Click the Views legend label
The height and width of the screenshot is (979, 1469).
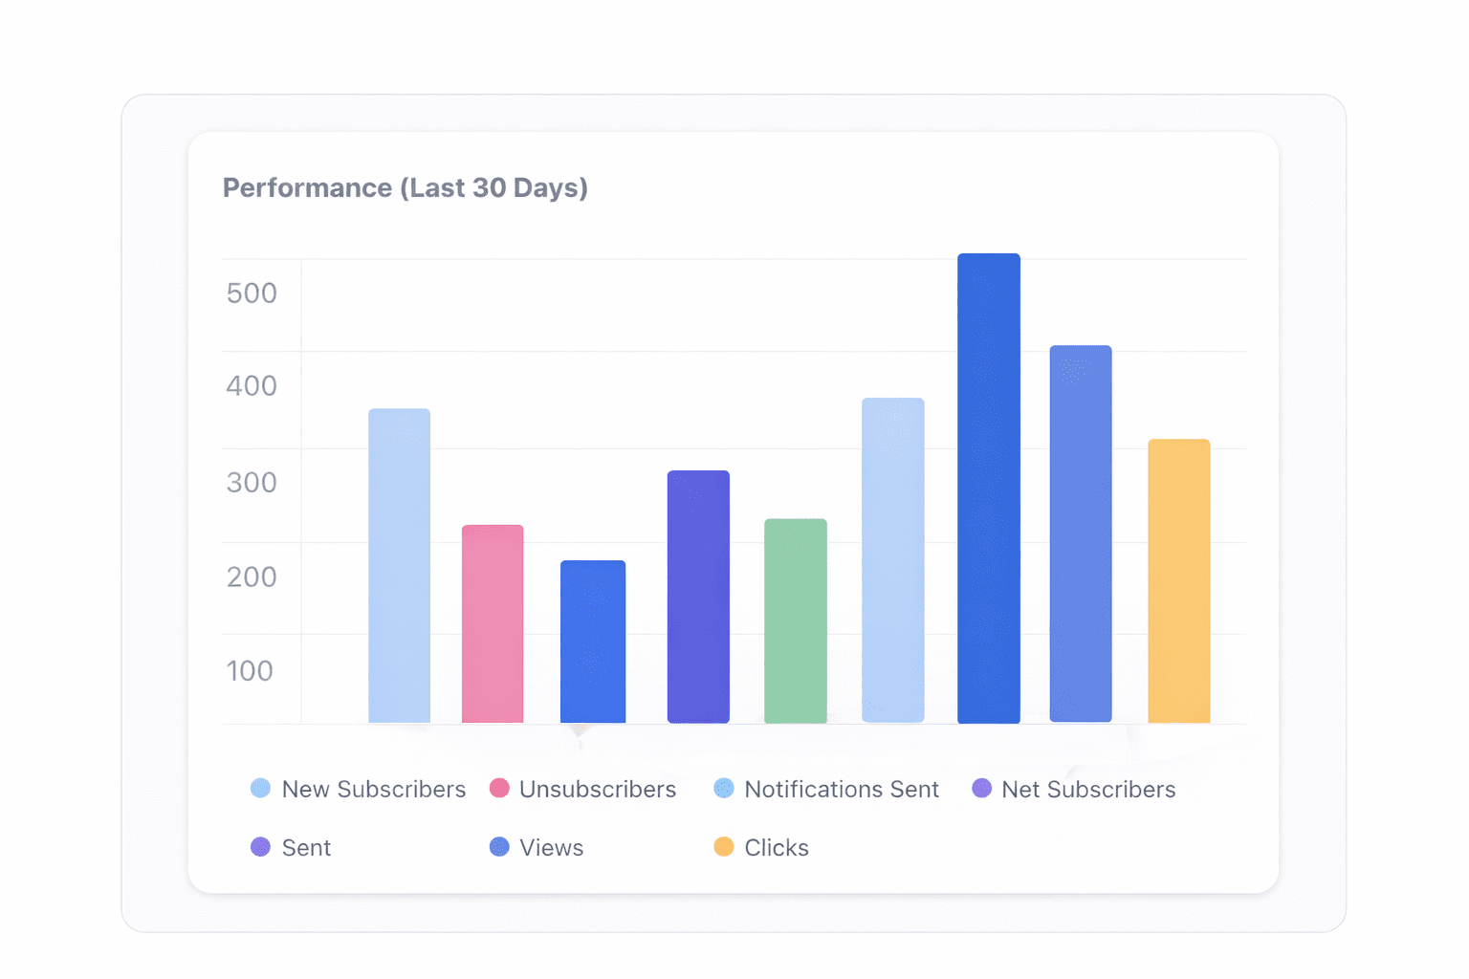552,848
